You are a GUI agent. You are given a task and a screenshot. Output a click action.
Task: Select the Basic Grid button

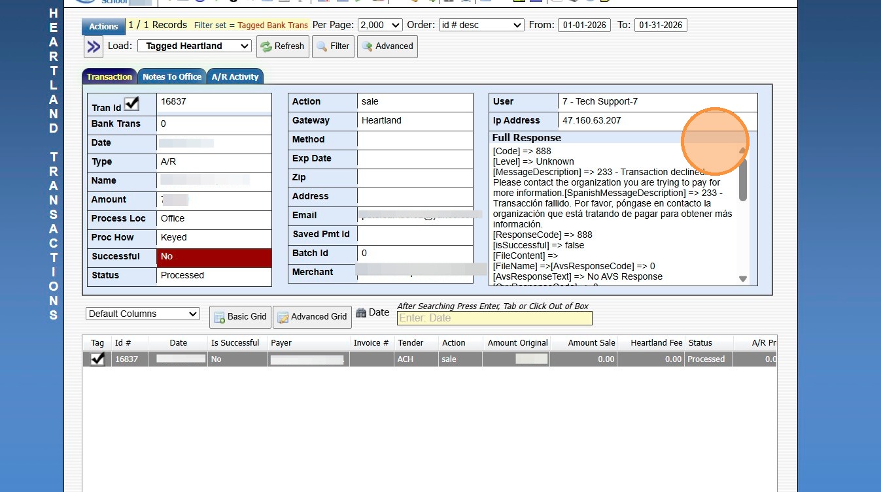click(240, 317)
